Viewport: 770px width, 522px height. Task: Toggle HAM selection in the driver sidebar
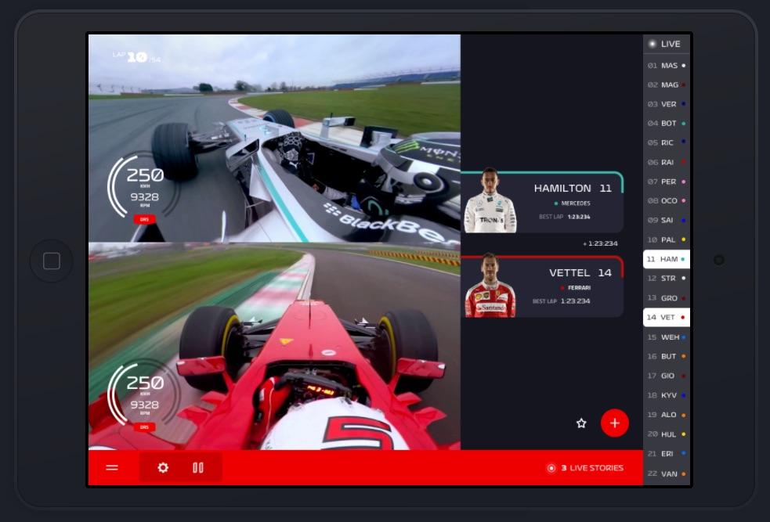(666, 258)
